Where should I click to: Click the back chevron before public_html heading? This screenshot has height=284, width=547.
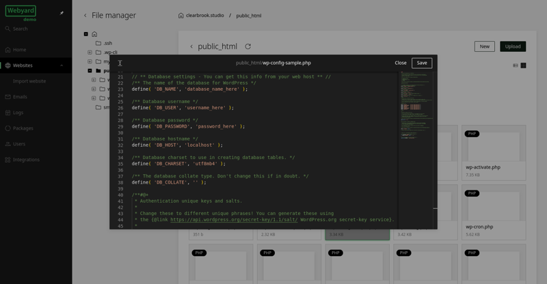point(191,46)
